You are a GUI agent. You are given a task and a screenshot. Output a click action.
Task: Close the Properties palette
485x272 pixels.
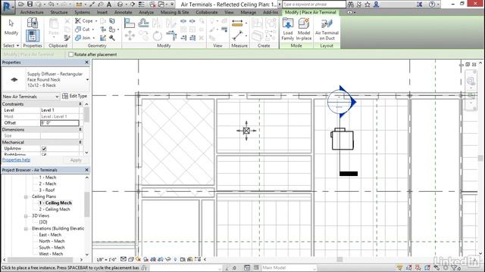click(x=86, y=62)
